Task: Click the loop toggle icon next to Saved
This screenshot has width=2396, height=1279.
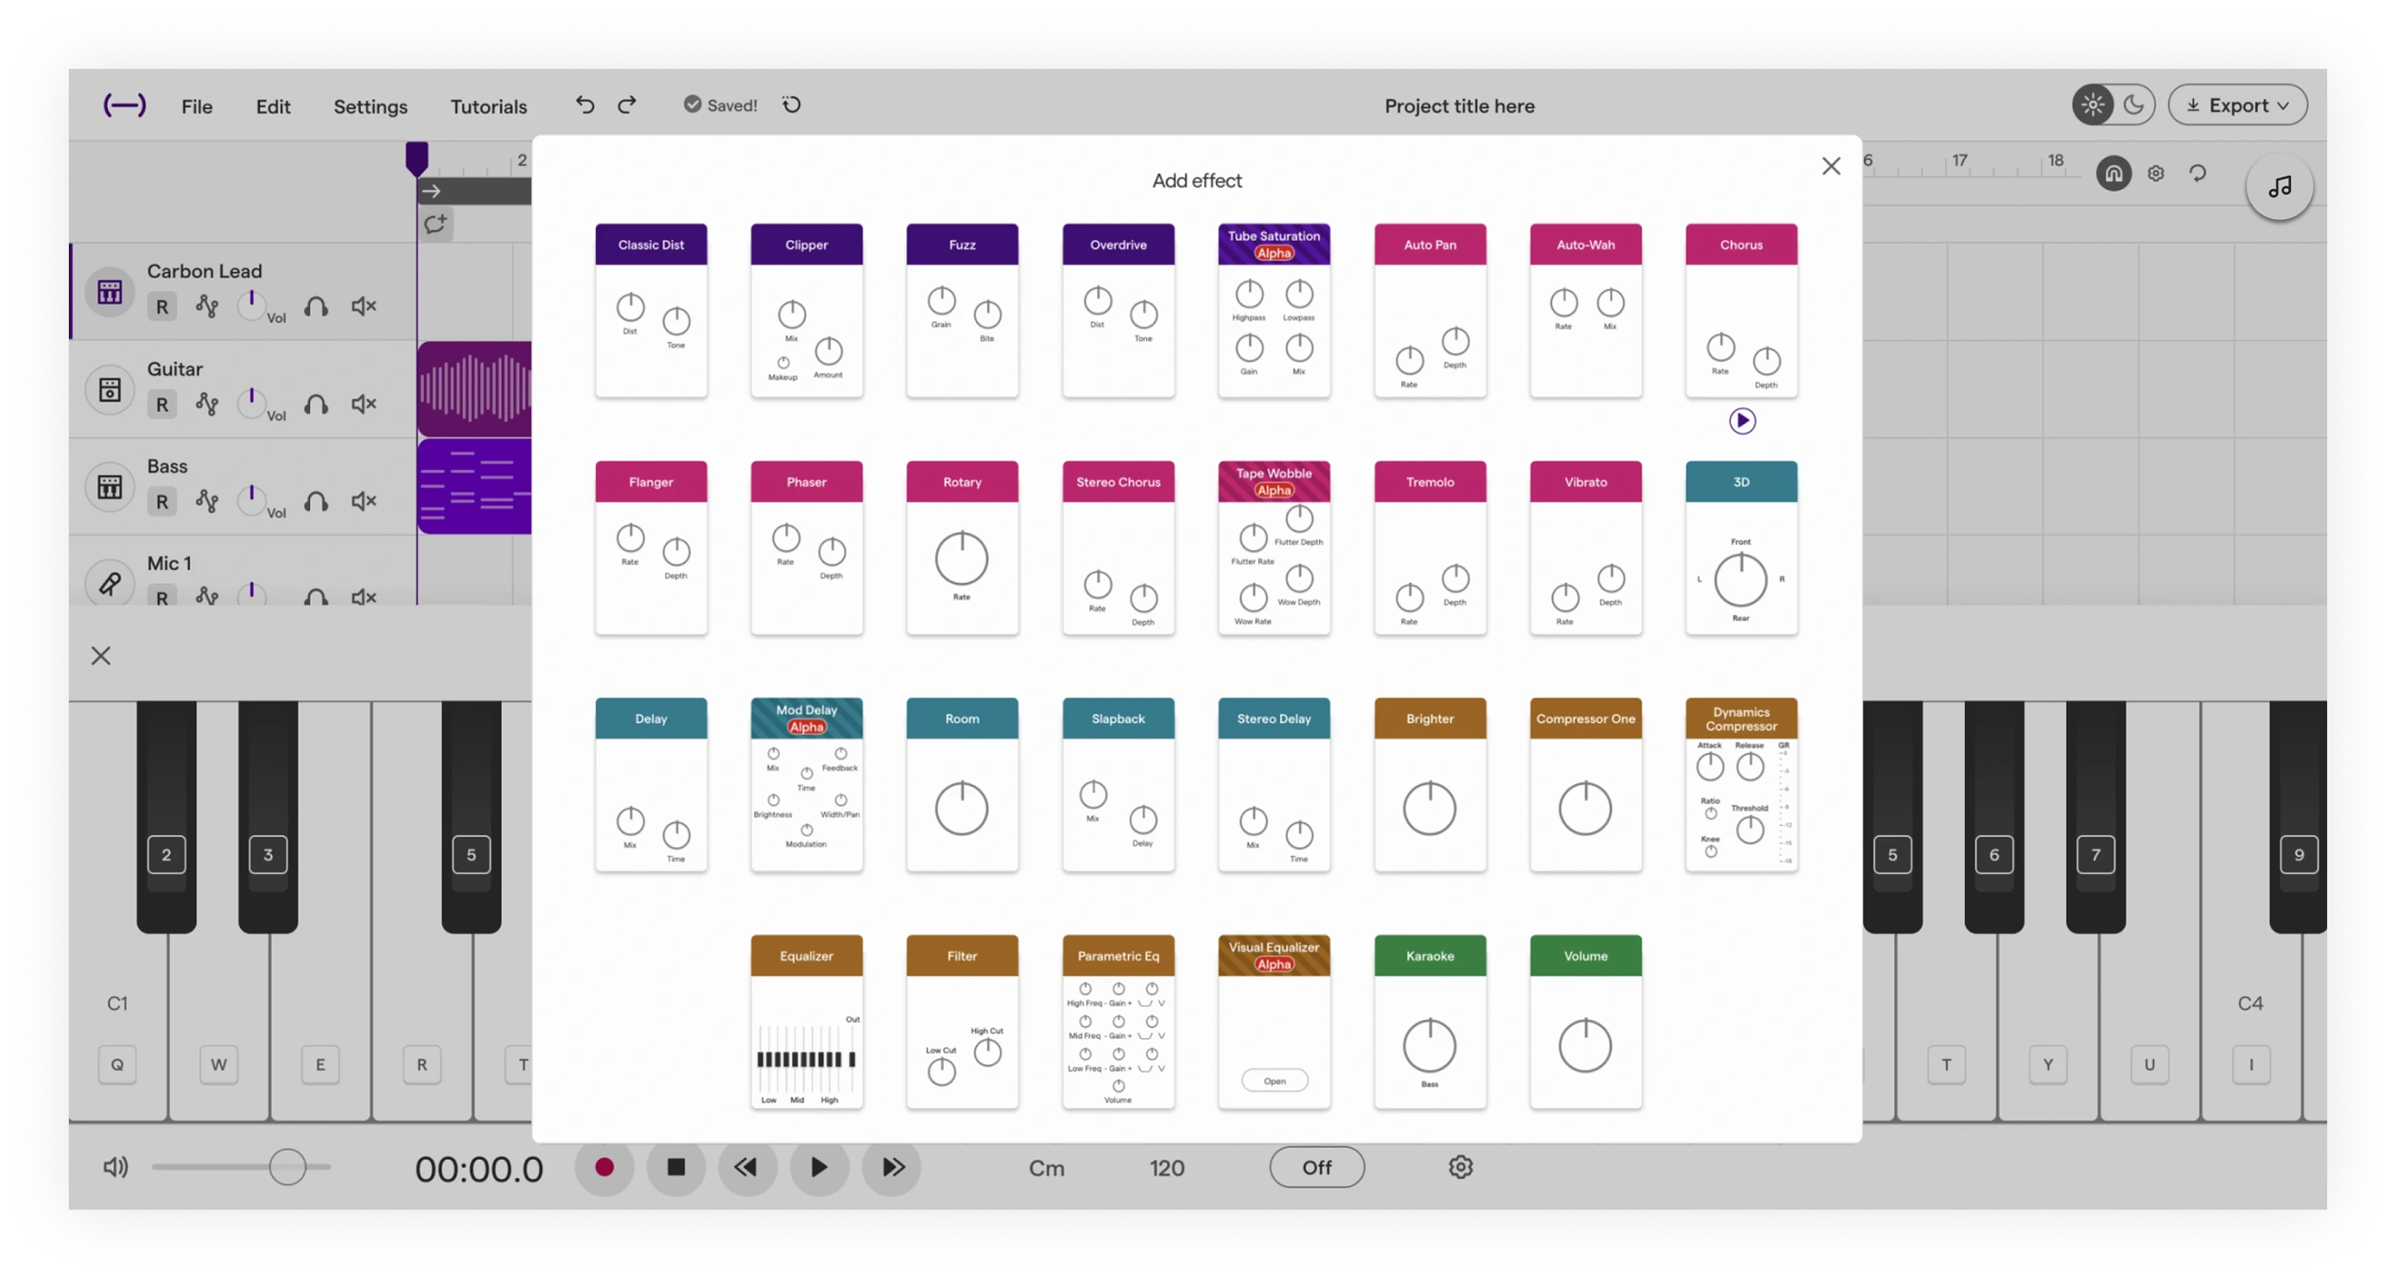Action: pyautogui.click(x=790, y=105)
